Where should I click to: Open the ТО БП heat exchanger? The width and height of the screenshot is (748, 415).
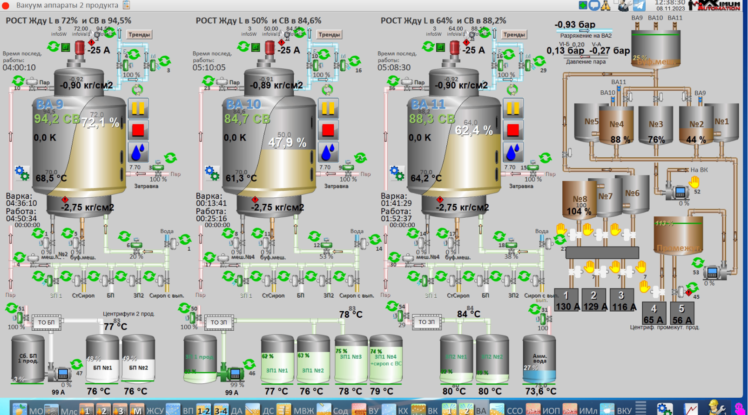46,322
